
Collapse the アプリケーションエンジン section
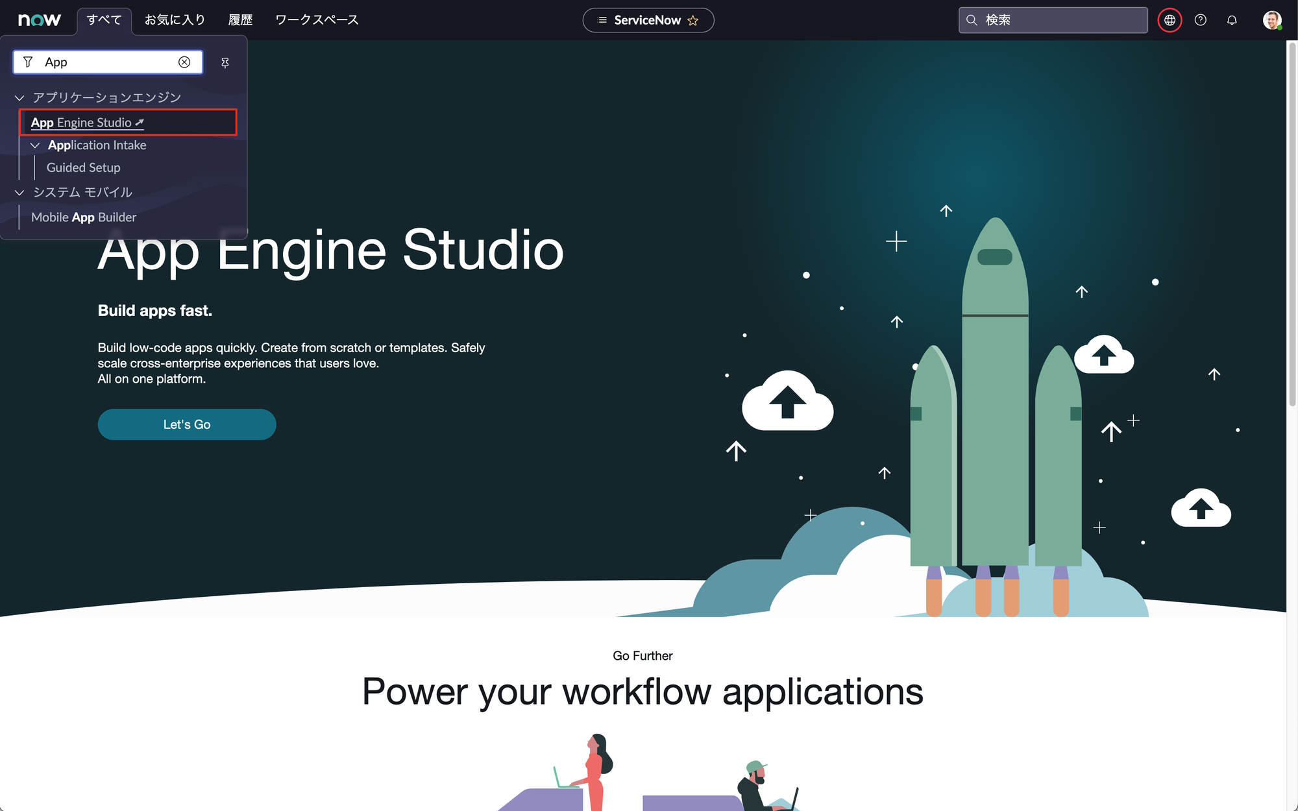point(19,98)
